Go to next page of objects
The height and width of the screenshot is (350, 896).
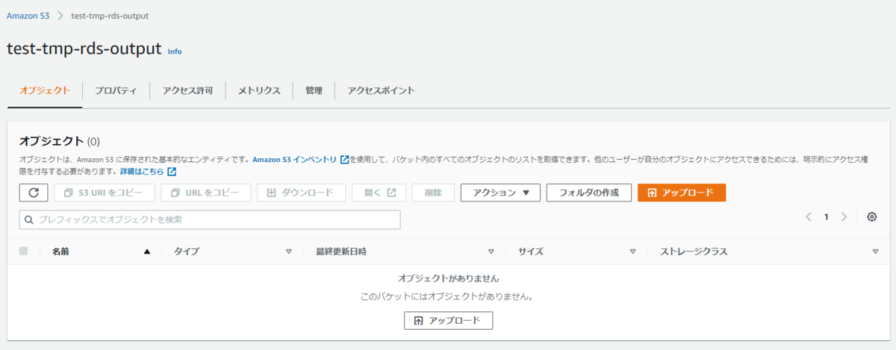(x=844, y=217)
